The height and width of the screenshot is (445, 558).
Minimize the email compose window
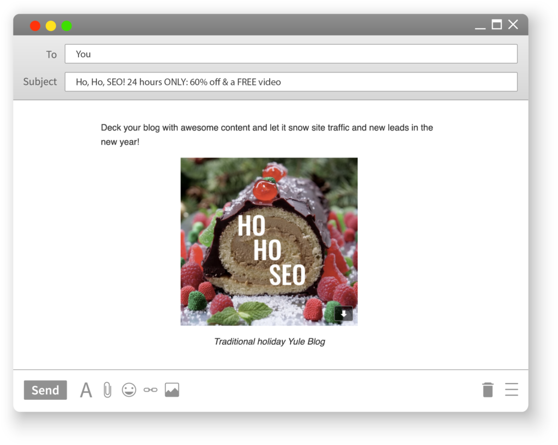[x=480, y=26]
